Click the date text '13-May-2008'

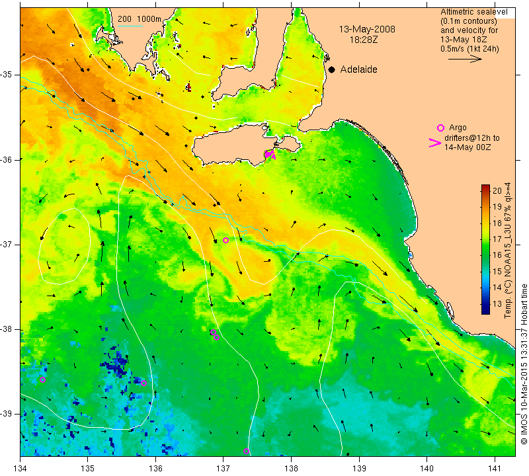pyautogui.click(x=367, y=29)
